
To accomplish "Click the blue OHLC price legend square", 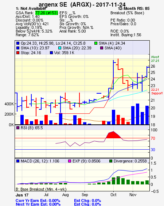I will pyautogui.click(x=18, y=43).
